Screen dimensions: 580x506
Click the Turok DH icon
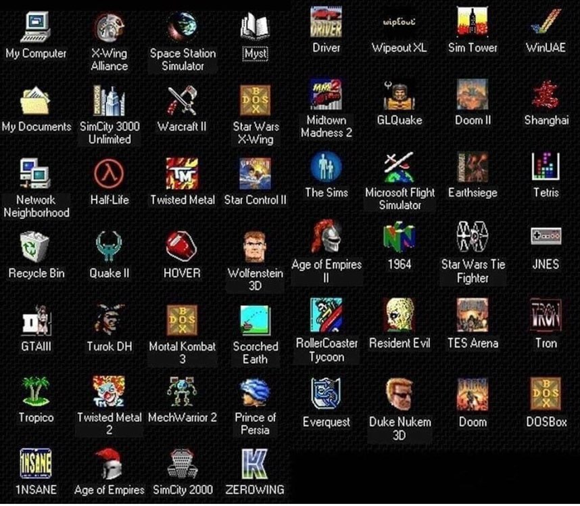tap(109, 319)
